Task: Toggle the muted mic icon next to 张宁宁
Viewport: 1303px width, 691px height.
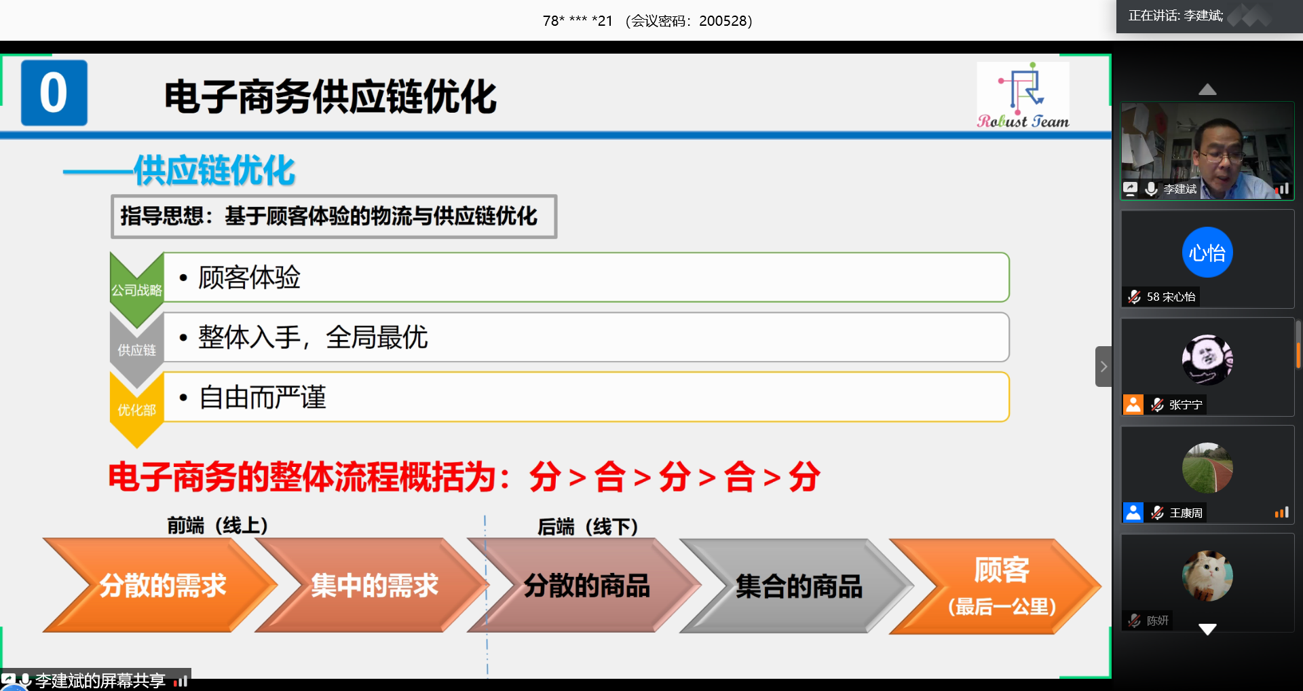Action: click(1158, 405)
